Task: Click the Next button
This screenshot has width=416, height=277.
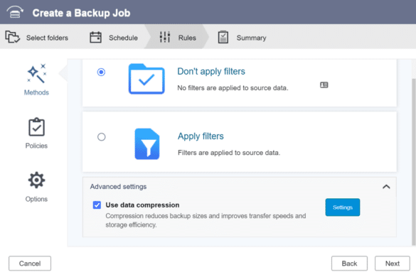Action: [392, 264]
